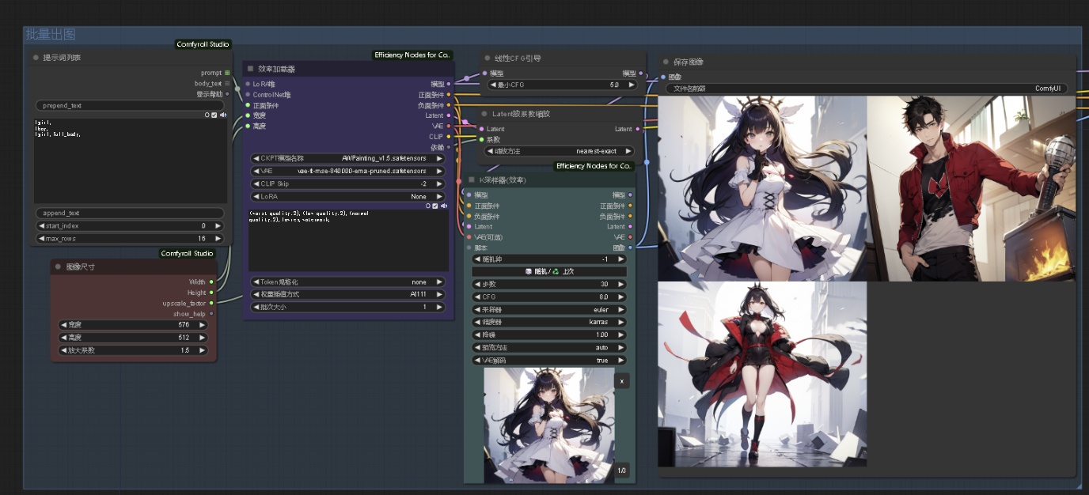Select the man in red jacket image
Screen dimensions: 1089x495
coord(972,188)
